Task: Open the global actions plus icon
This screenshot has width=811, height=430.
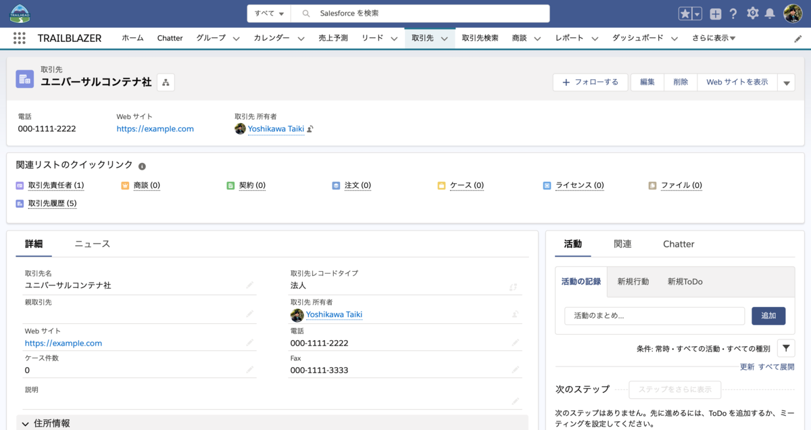Action: click(x=716, y=14)
